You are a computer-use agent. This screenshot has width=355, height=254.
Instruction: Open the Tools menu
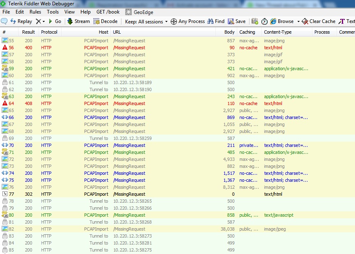click(x=53, y=12)
